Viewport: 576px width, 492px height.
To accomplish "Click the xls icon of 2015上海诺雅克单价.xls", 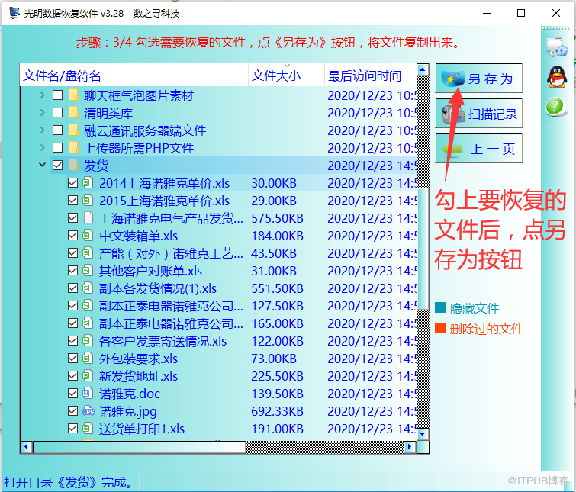I will [x=88, y=200].
